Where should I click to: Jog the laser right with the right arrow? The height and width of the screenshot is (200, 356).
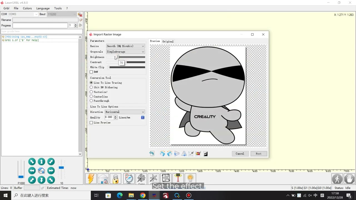click(x=51, y=171)
